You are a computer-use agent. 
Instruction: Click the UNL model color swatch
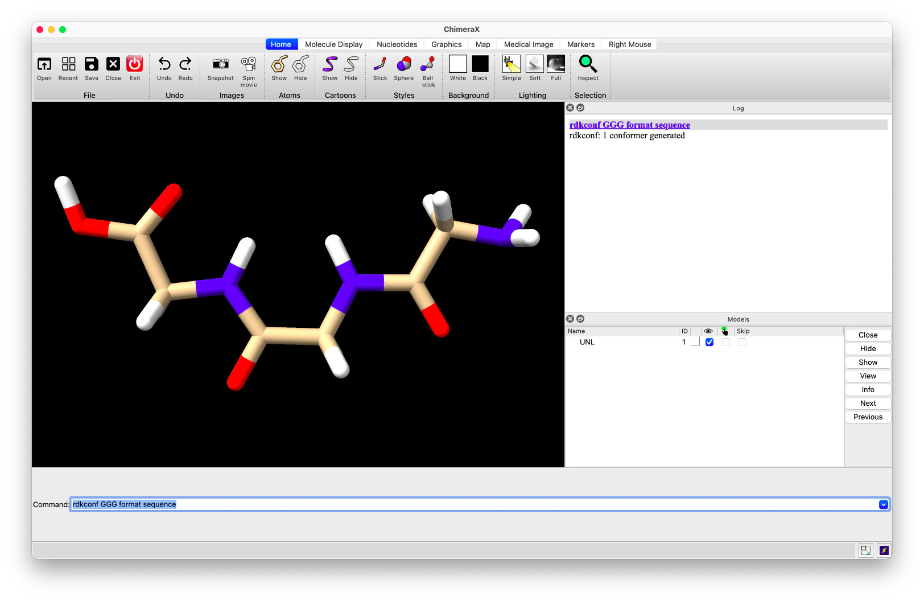(x=695, y=342)
